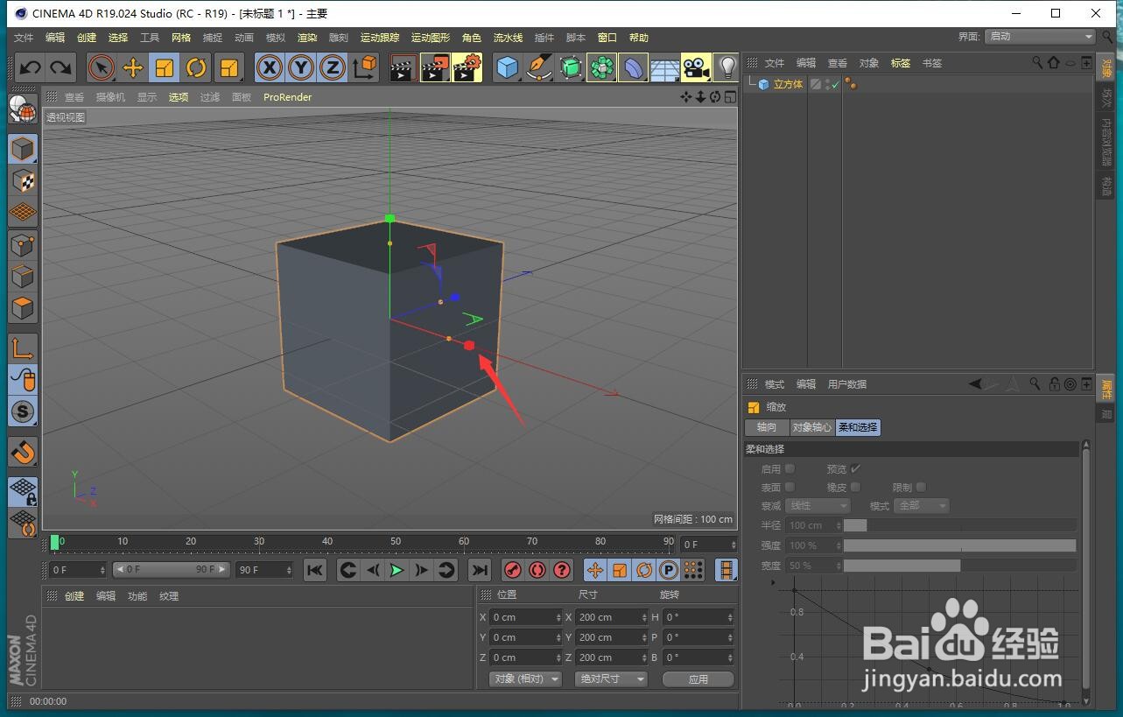
Task: Click the light icon in the toolbar
Action: (726, 67)
